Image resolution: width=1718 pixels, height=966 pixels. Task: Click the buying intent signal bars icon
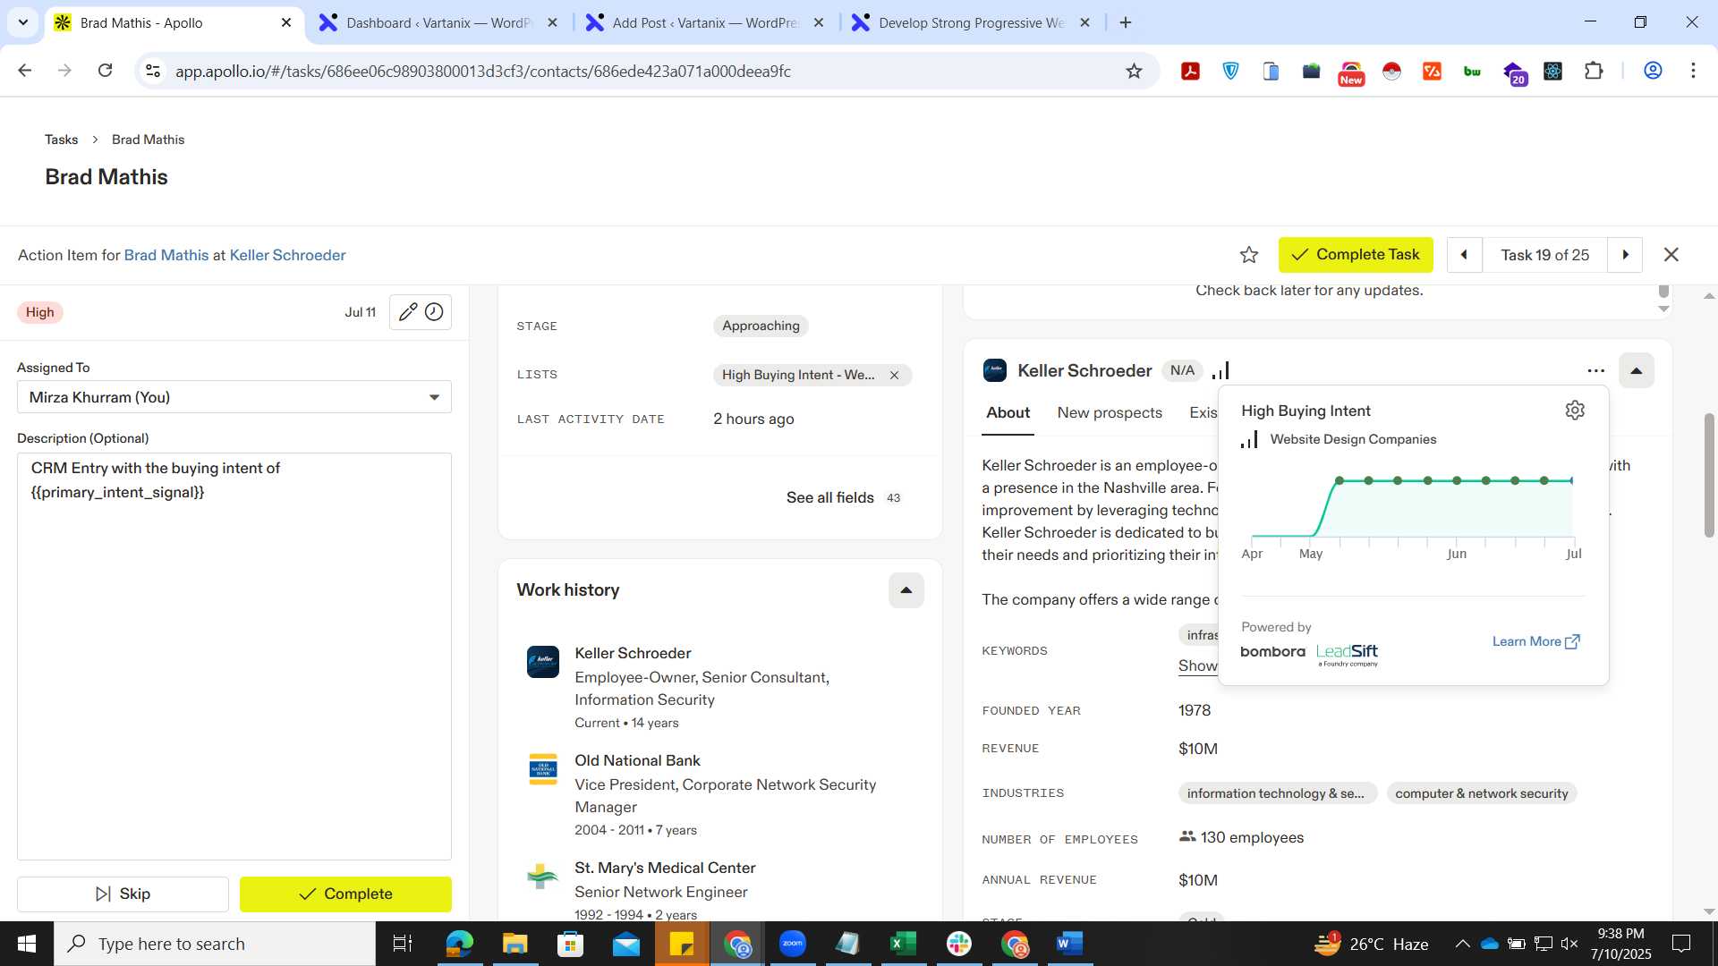click(x=1220, y=370)
